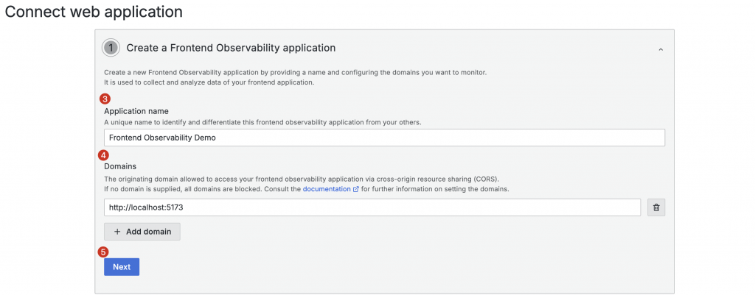Focus the Application name text field
Viewport: 755px width, 295px height.
pos(384,138)
